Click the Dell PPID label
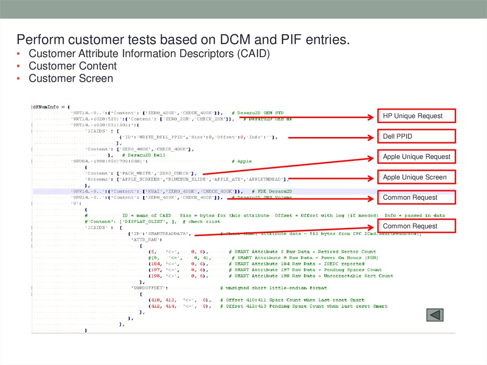487x365 pixels. (x=417, y=136)
